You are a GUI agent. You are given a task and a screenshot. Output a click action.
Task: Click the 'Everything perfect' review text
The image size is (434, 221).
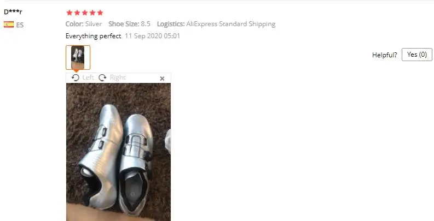pos(93,36)
